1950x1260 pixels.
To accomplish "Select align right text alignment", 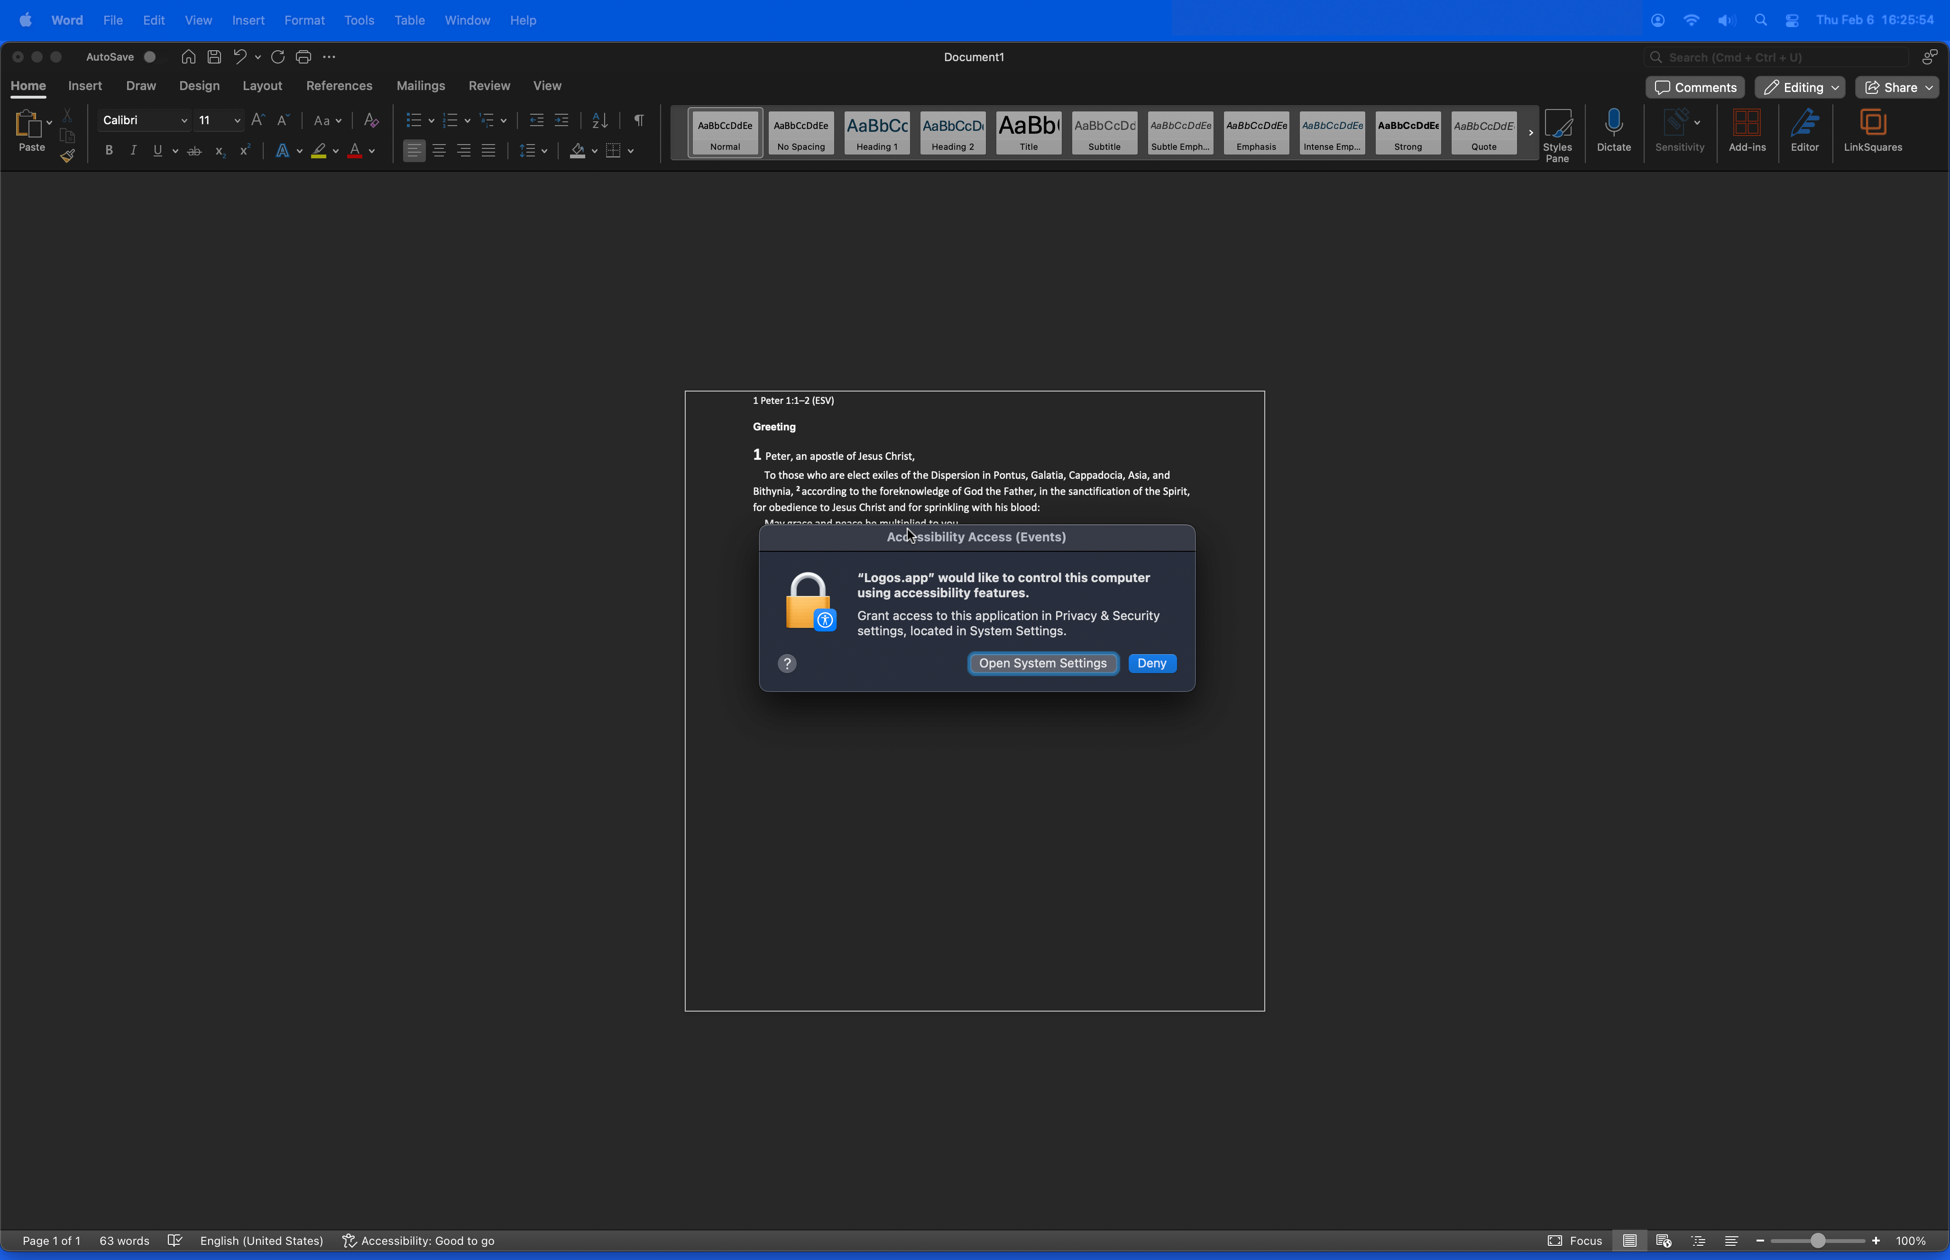I will point(464,151).
